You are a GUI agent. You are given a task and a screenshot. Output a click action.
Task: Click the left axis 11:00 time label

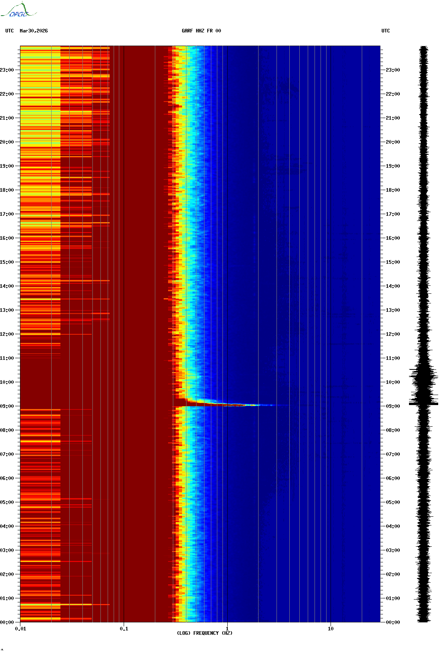tap(7, 358)
